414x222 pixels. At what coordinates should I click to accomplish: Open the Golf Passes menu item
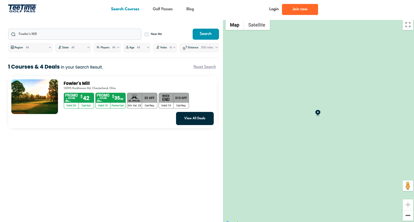point(163,9)
